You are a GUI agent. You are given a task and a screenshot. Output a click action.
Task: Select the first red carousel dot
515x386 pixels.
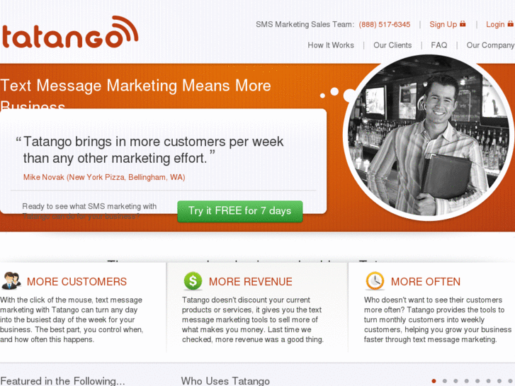434,381
